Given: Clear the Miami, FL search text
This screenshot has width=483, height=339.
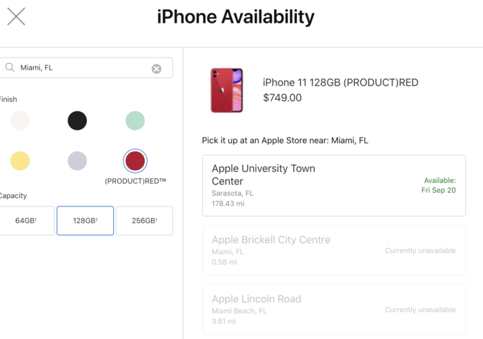Looking at the screenshot, I should tap(157, 68).
